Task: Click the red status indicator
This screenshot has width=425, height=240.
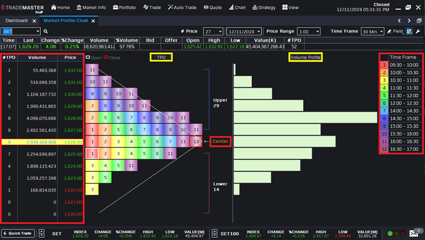Action: tap(403, 233)
